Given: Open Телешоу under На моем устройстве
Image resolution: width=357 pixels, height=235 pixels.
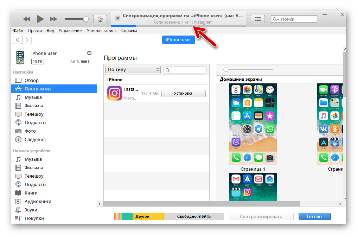Looking at the screenshot, I should coord(54,176).
